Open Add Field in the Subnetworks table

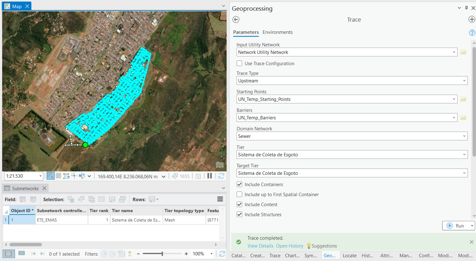click(22, 199)
